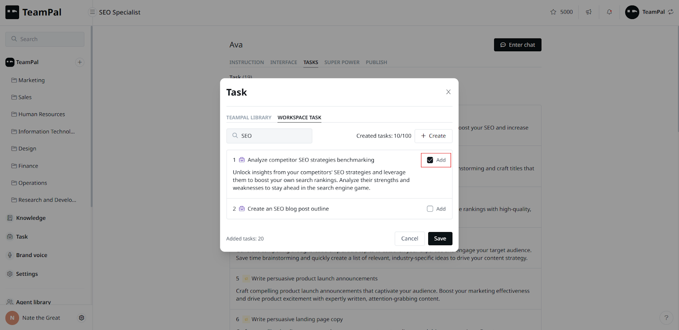
Task: Click the switch workspace arrows icon
Action: pyautogui.click(x=671, y=12)
